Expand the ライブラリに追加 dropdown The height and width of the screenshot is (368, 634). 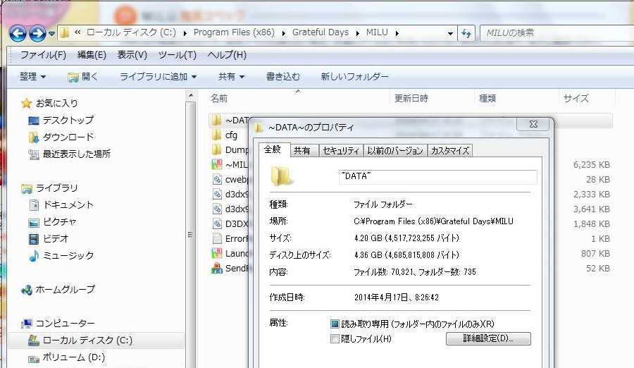[x=158, y=76]
